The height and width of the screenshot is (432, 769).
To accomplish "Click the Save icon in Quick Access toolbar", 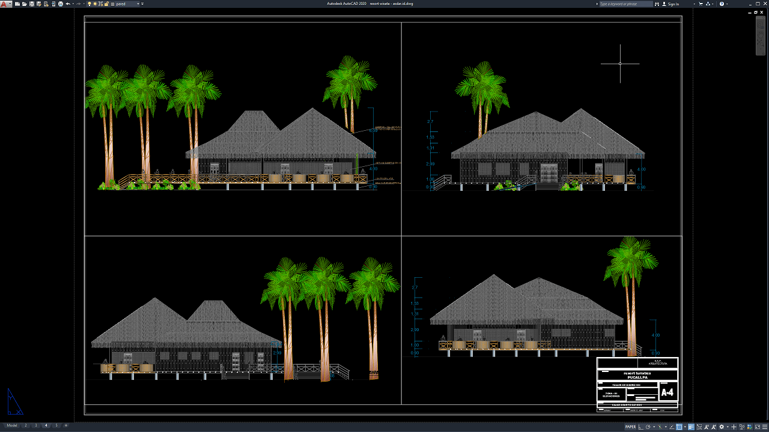I will click(32, 4).
